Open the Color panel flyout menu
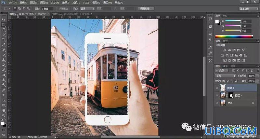The image size is (260, 139). (258, 16)
